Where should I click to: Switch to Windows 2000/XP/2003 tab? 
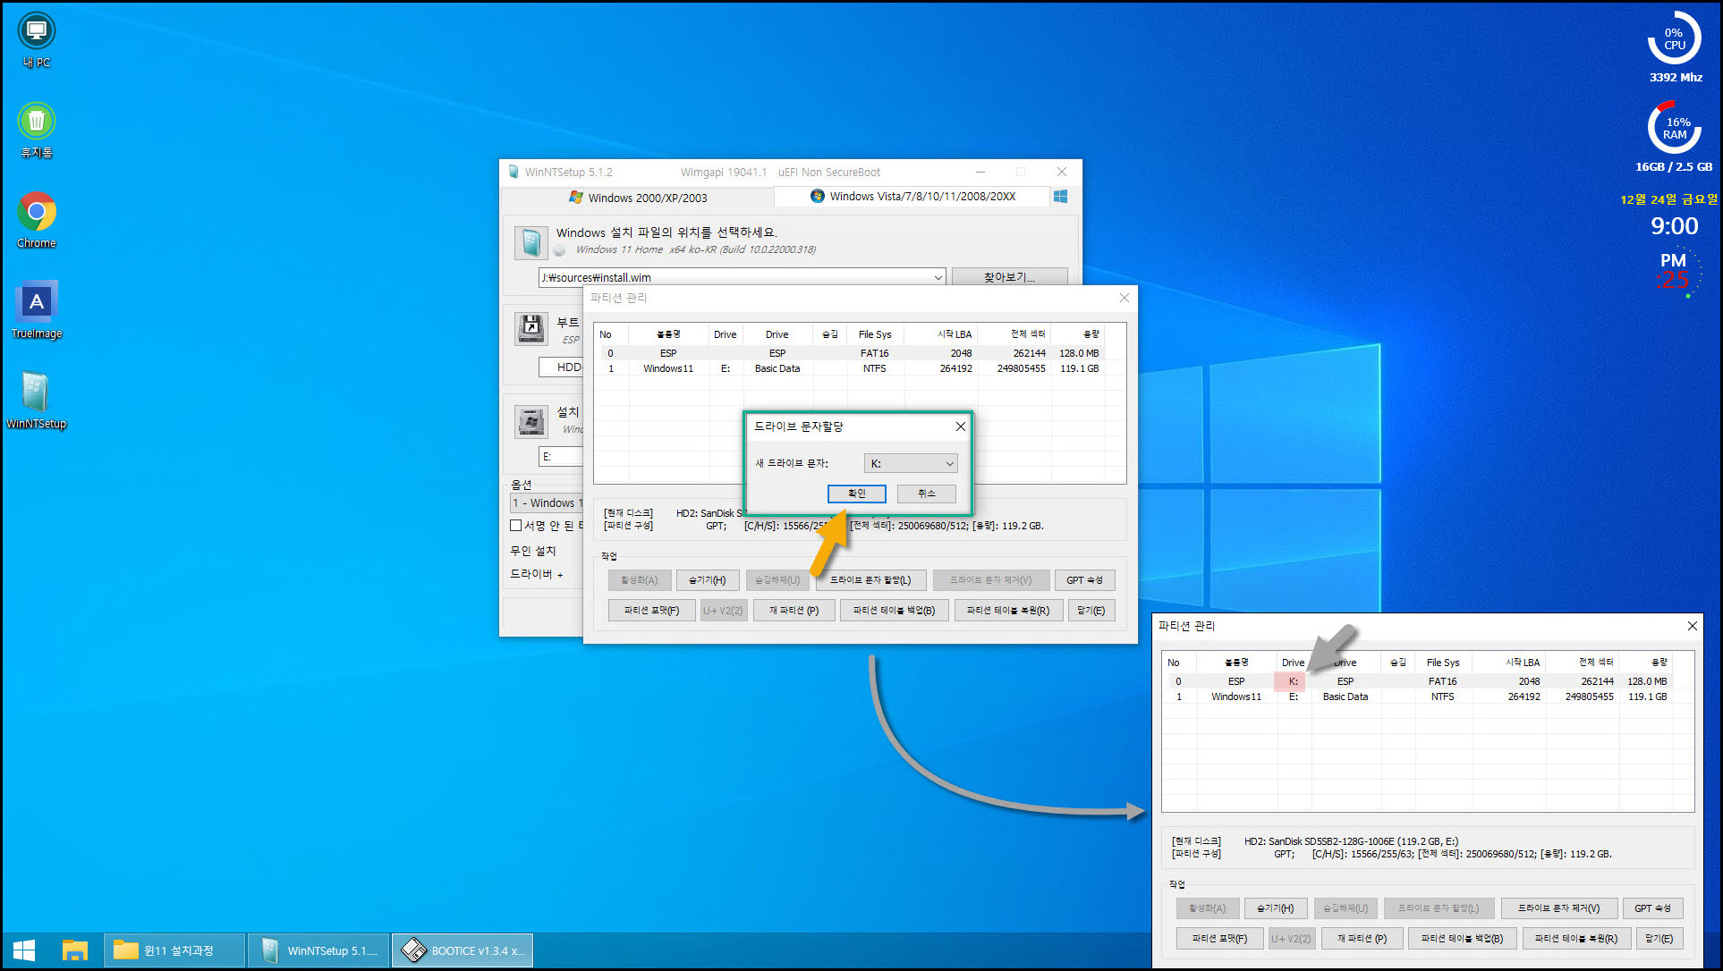click(x=638, y=198)
